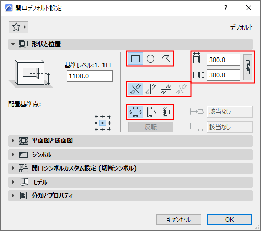Select the top-left placement anchor point
Viewport: 261px width, 231px height.
pyautogui.click(x=96, y=117)
